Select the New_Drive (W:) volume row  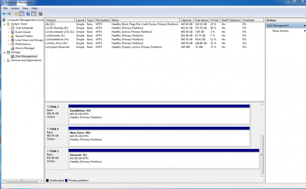click(154, 43)
